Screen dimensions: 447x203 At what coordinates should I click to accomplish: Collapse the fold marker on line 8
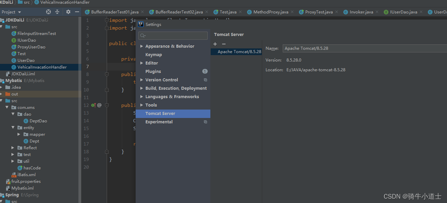pos(107,75)
